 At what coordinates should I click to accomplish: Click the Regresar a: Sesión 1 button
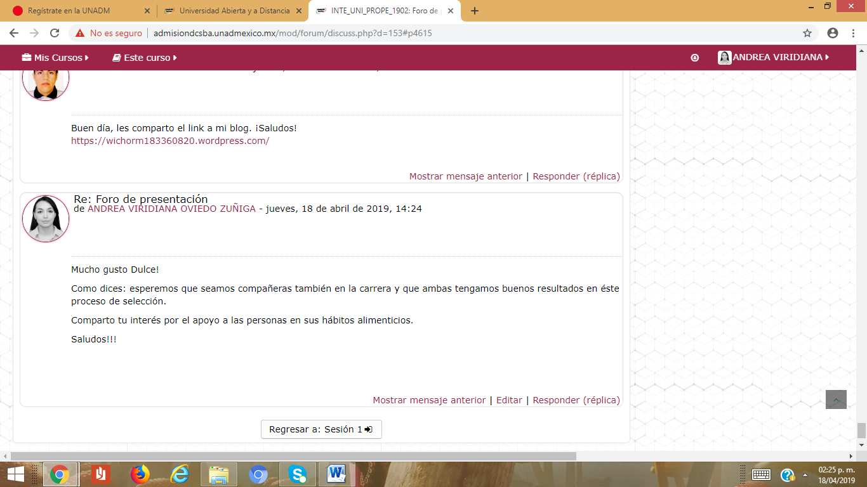tap(321, 429)
